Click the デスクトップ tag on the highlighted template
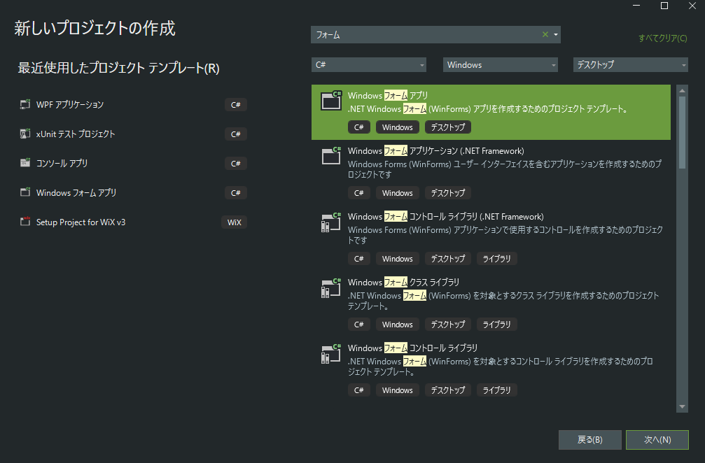This screenshot has height=463, width=705. tap(448, 127)
